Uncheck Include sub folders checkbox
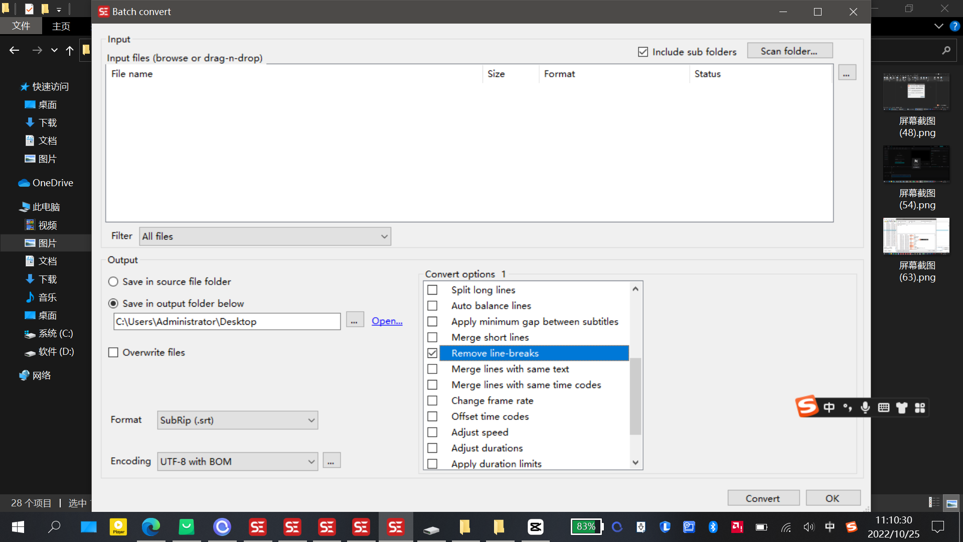The width and height of the screenshot is (963, 542). pyautogui.click(x=643, y=52)
